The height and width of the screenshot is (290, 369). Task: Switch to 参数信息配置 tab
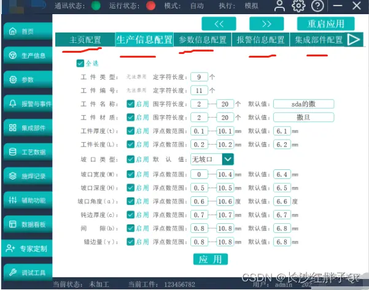[203, 39]
